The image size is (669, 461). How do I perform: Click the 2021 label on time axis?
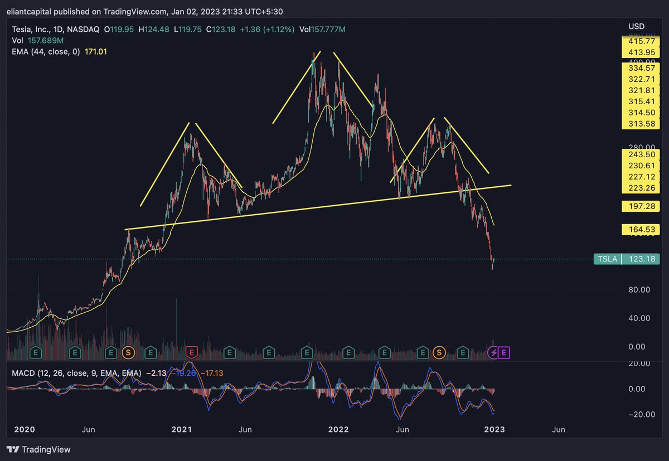pos(181,430)
